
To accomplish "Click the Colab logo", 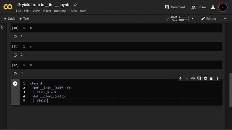I will (8, 7).
